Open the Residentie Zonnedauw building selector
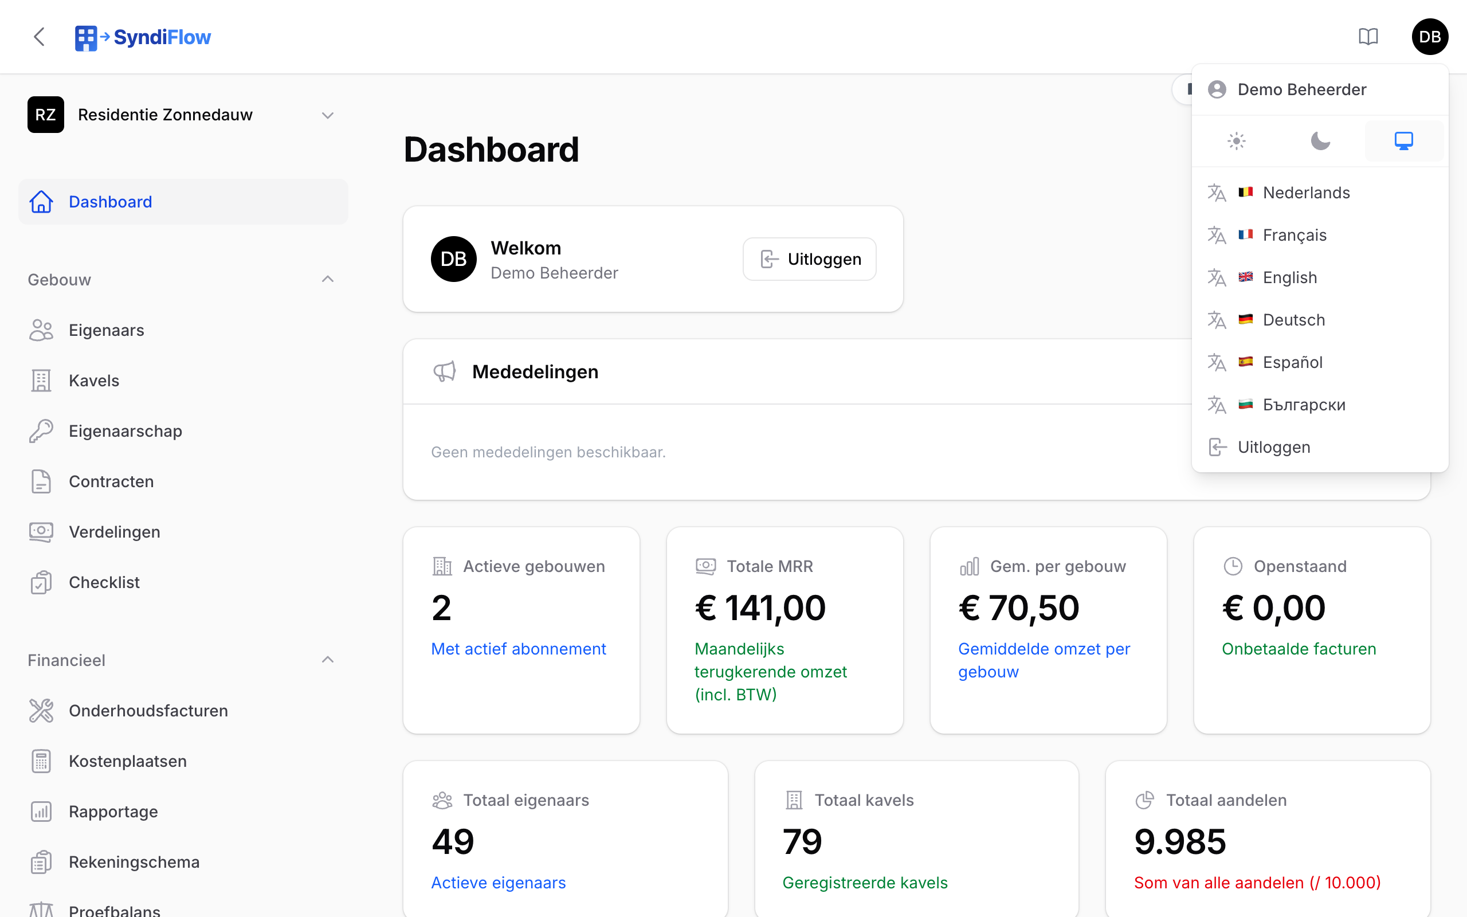Viewport: 1467px width, 917px height. pyautogui.click(x=182, y=115)
